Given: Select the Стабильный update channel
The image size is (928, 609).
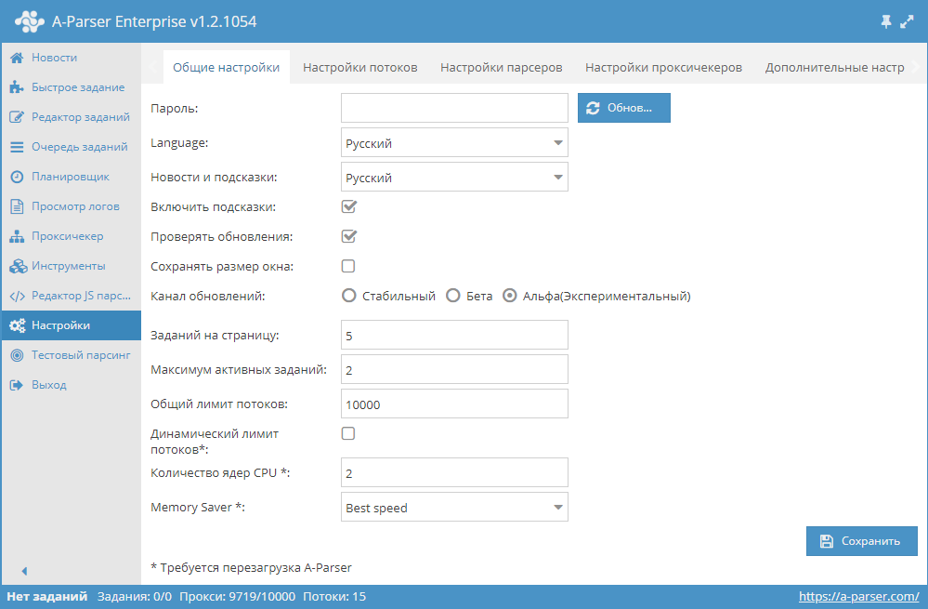Looking at the screenshot, I should [348, 296].
